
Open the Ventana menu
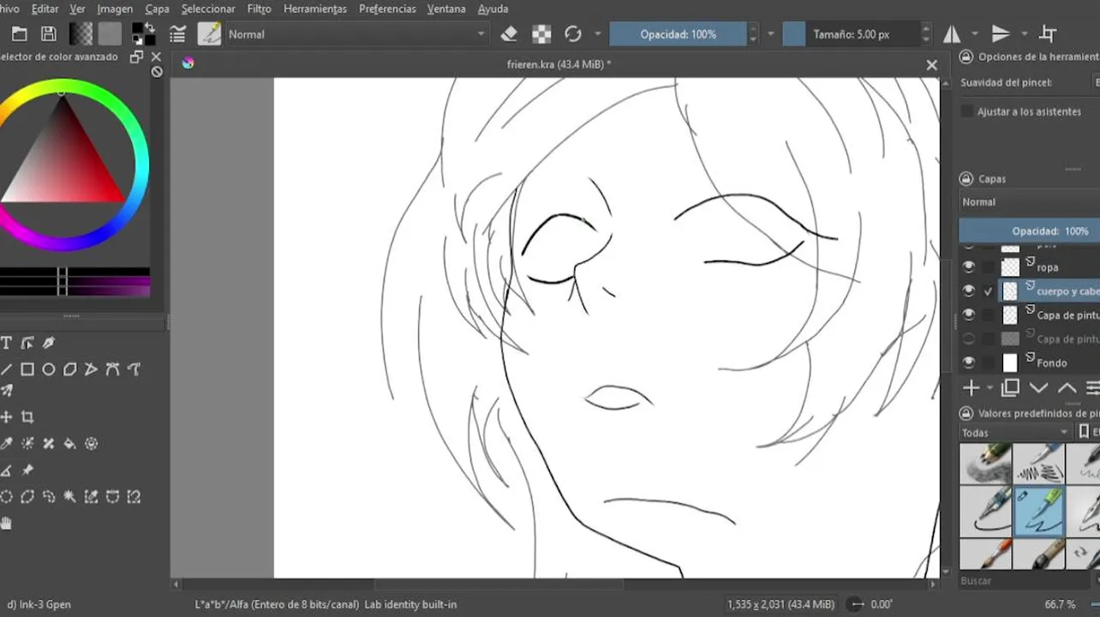(446, 9)
